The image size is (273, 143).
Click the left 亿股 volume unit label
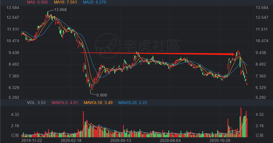pos(15,135)
